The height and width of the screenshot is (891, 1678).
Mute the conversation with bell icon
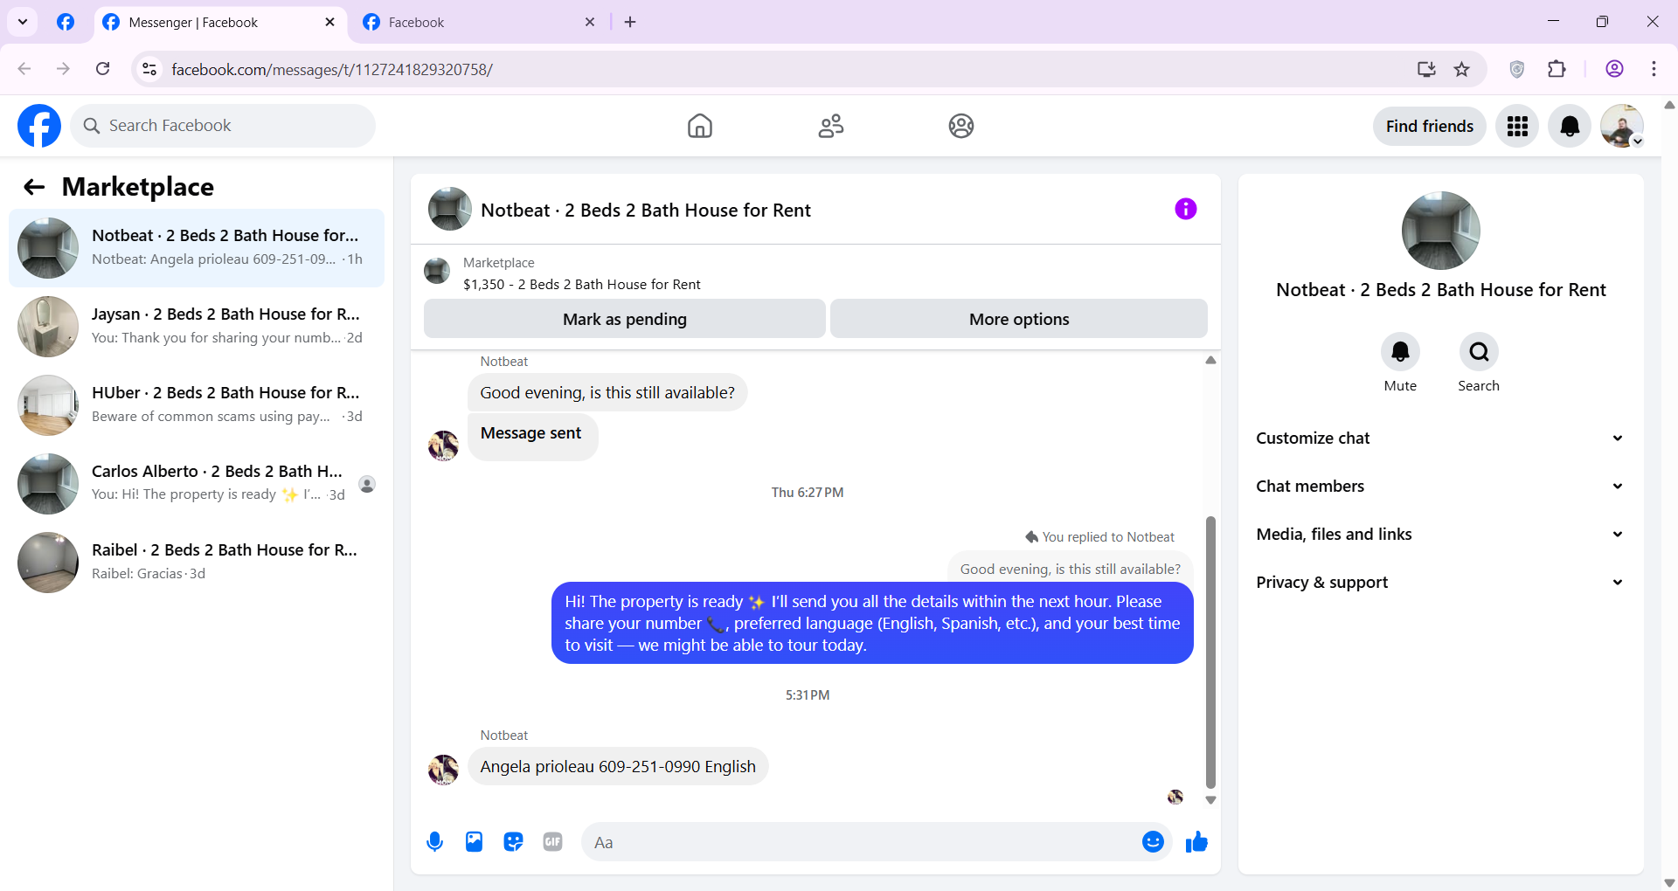click(1400, 351)
